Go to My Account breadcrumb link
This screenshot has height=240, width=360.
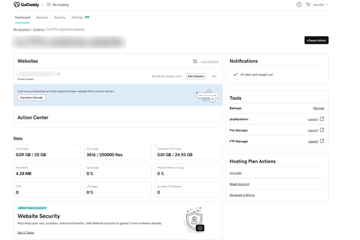tap(21, 29)
